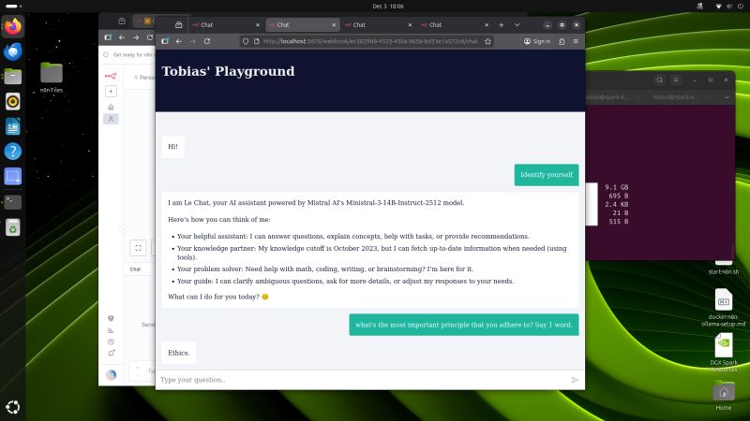Click the 'Type your question..' input field

point(361,380)
